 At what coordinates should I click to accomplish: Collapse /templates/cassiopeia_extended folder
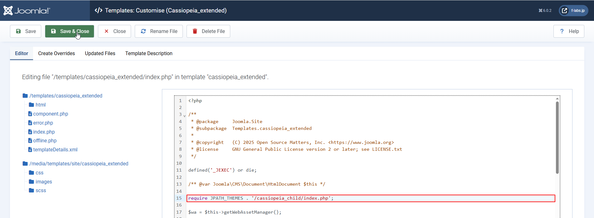click(x=62, y=96)
